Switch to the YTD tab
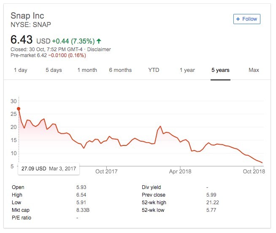This screenshot has width=276, height=233. click(x=154, y=70)
